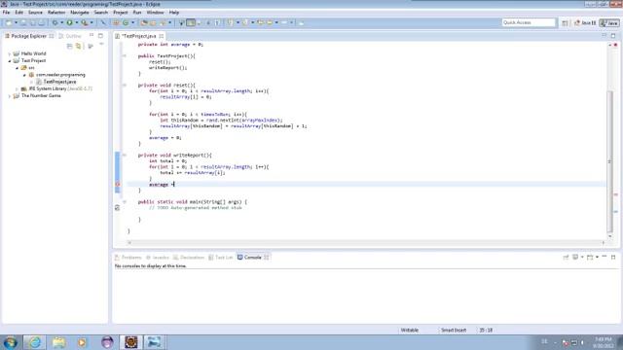The image size is (623, 350).
Task: Click the task marker beside TODO comment
Action: [x=117, y=207]
